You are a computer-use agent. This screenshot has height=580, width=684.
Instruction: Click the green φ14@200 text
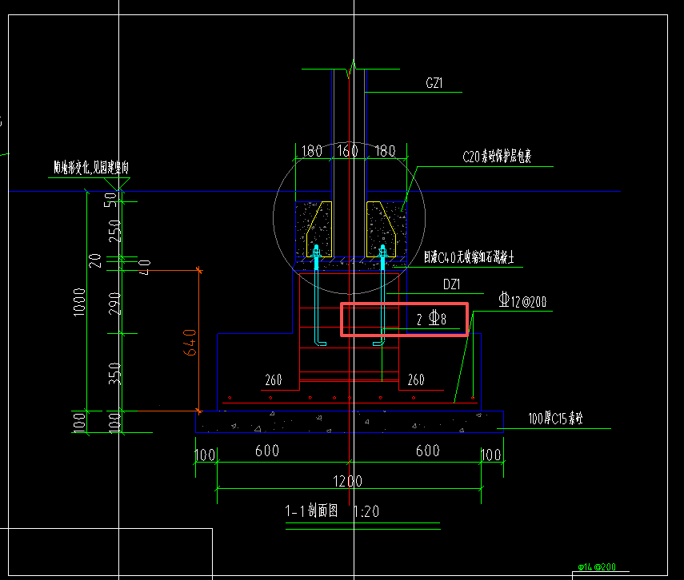point(597,567)
